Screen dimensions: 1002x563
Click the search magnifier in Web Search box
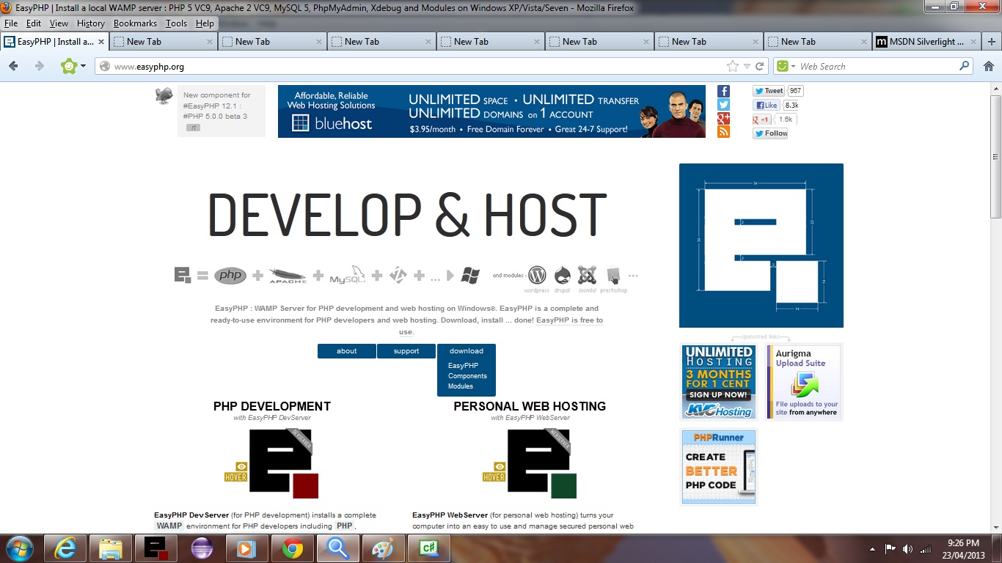(x=965, y=66)
